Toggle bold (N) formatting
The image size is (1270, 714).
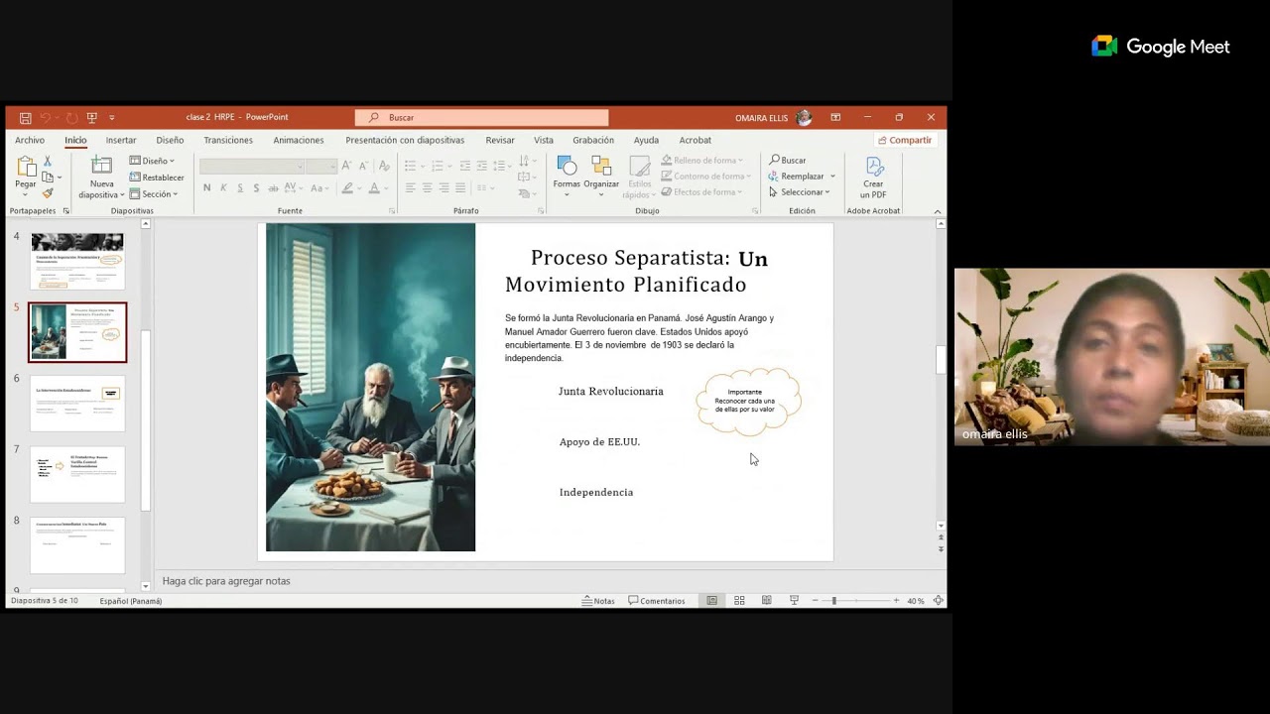coord(206,187)
